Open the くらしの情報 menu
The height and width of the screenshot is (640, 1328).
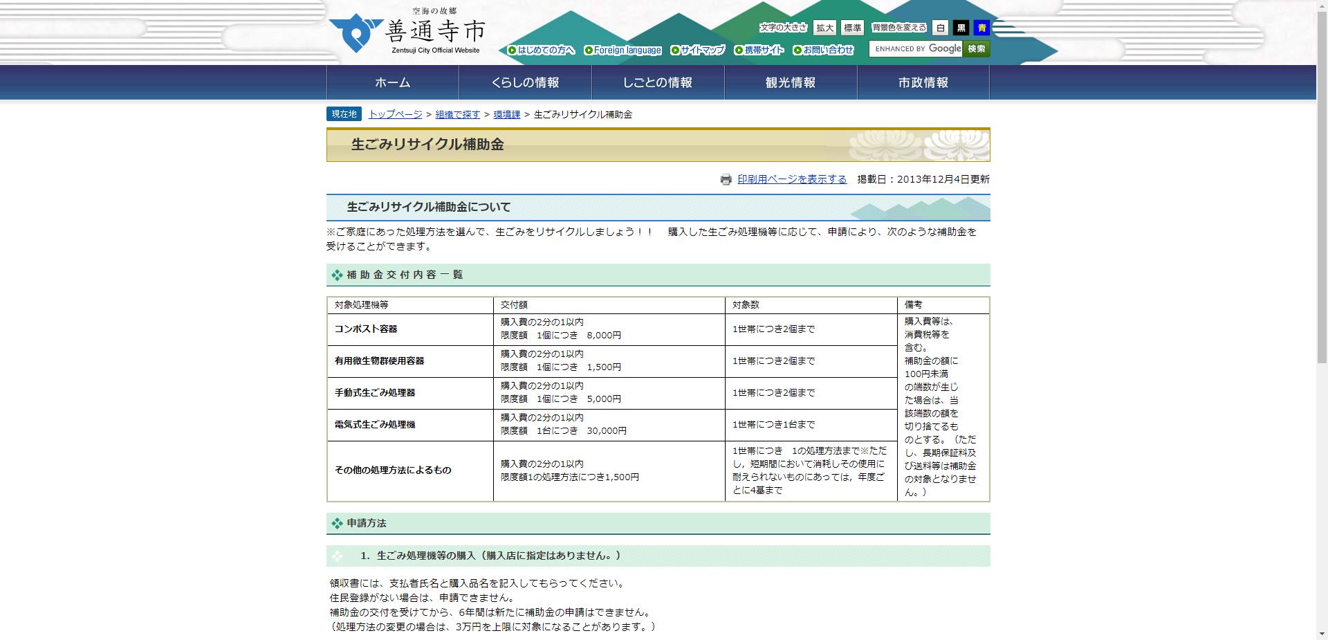[524, 82]
